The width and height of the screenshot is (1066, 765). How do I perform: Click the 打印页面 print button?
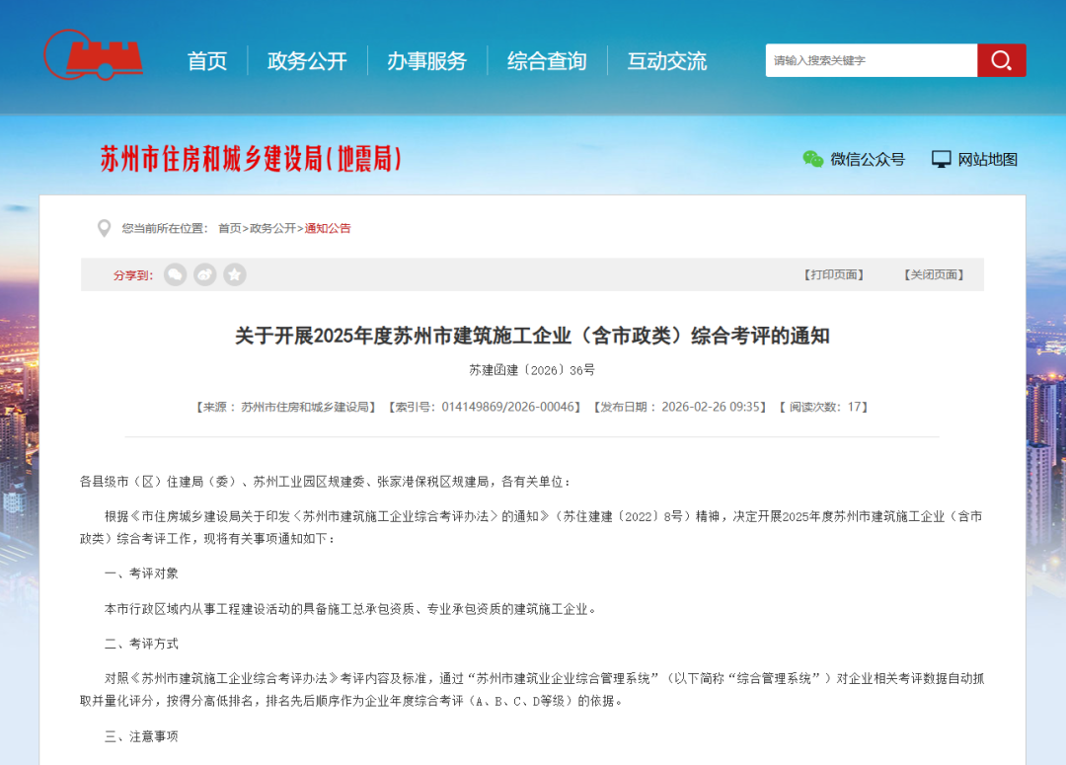click(834, 274)
